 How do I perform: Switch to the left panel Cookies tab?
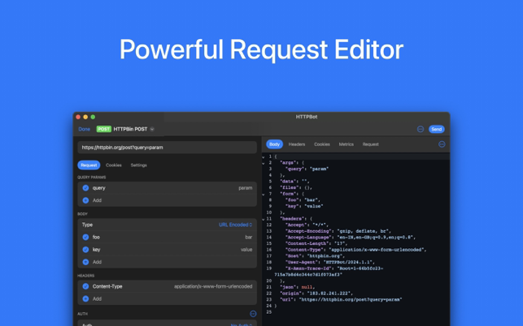[x=113, y=165]
